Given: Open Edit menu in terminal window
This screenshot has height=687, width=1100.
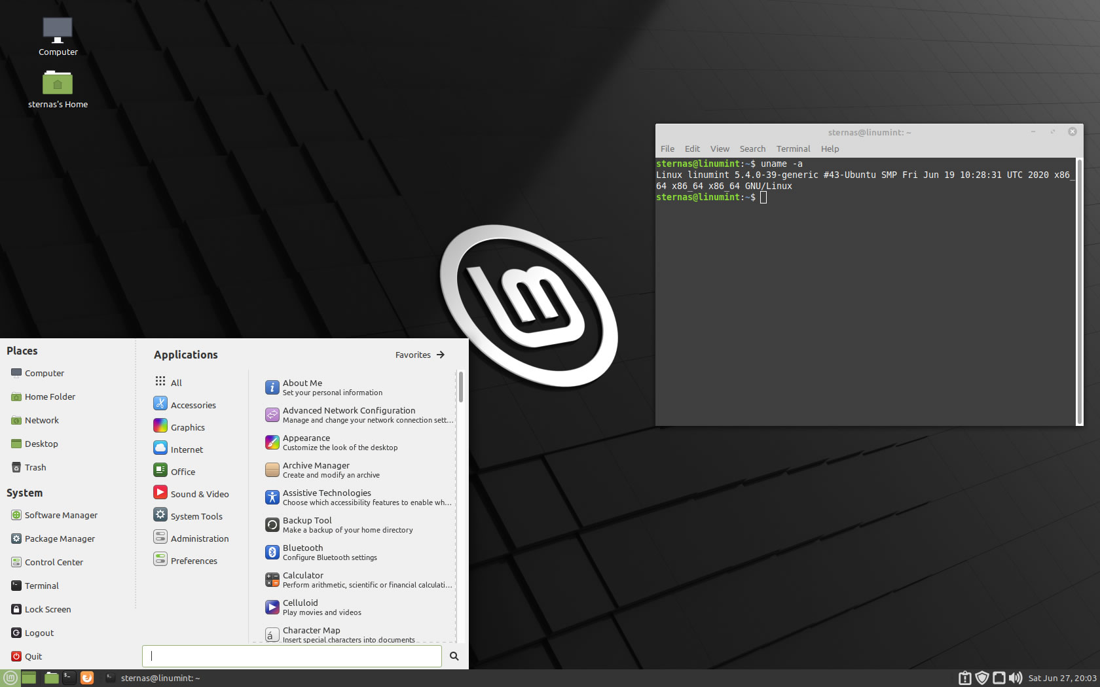Looking at the screenshot, I should click(x=692, y=149).
